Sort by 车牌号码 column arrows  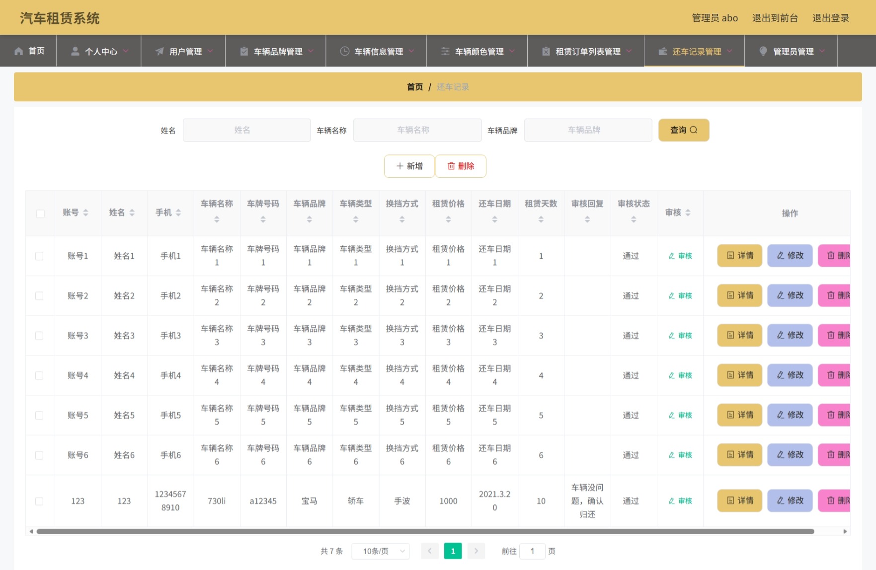point(263,219)
